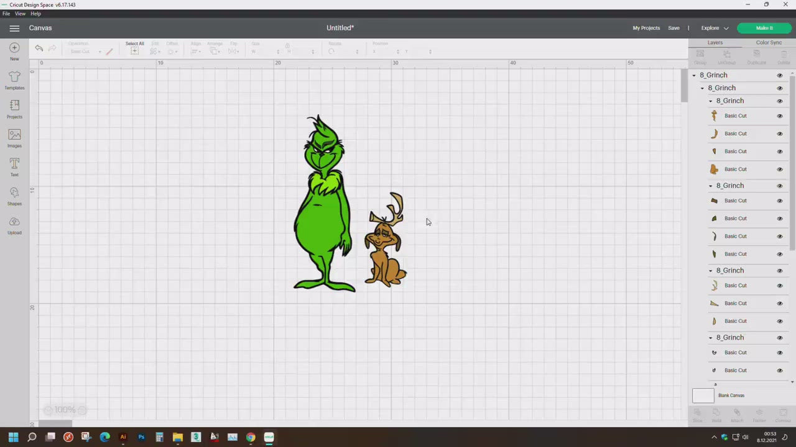Click the Slice tool icon
Screen dimensions: 796x447
697,412
